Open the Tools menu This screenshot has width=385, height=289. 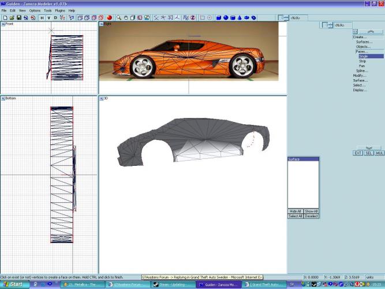48,10
